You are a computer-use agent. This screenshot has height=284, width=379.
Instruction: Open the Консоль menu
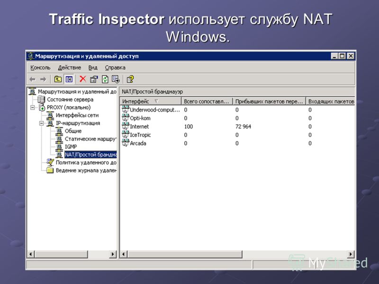(40, 67)
